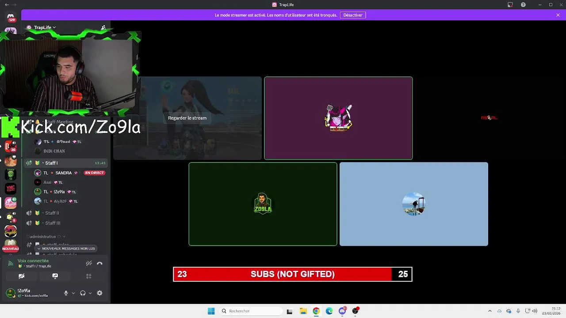Toggle camera in the voice panel

click(21, 276)
